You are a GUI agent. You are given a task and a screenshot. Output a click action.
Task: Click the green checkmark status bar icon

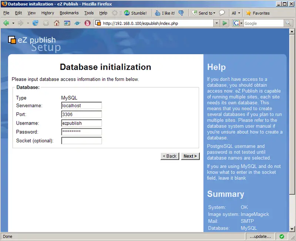coord(282,237)
